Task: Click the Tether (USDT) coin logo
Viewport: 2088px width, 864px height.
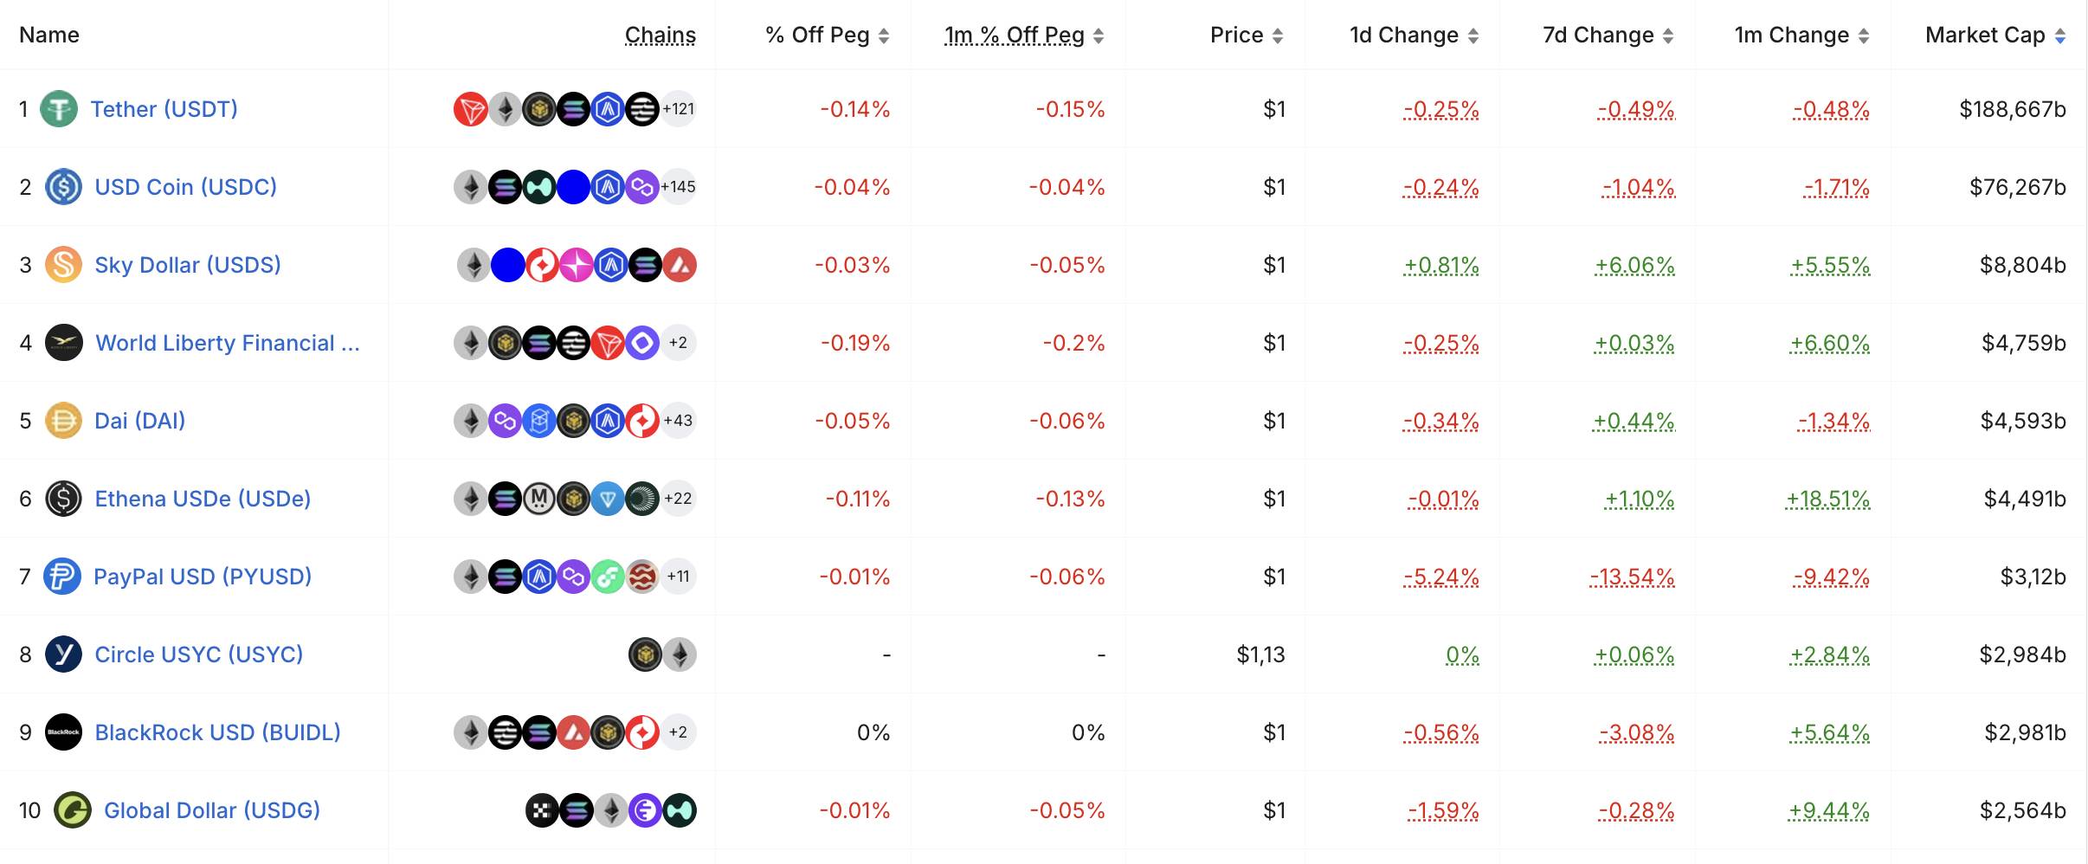Action: pyautogui.click(x=59, y=109)
